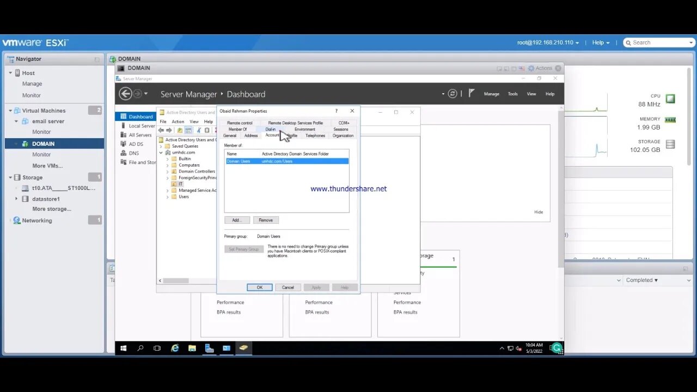
Task: Click the Properties sheet toolbar icon
Action: click(x=207, y=130)
